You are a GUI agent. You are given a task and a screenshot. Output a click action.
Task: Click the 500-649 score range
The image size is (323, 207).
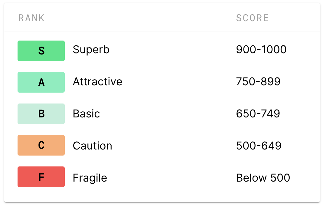259,146
